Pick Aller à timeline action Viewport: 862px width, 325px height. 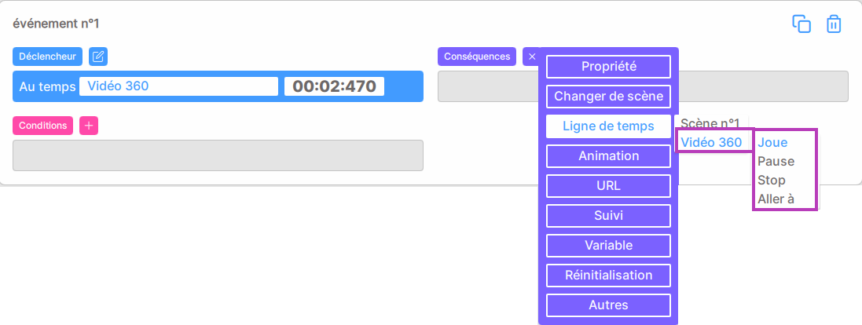point(776,199)
